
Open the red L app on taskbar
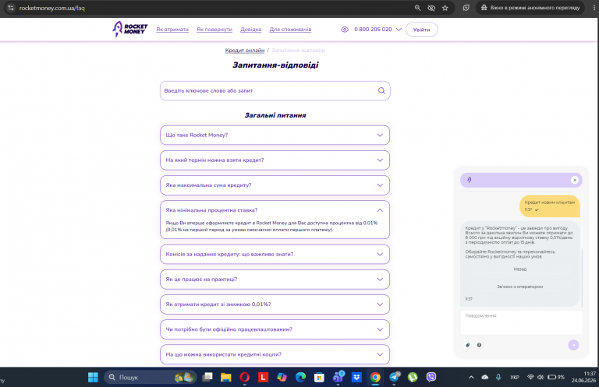point(263,377)
